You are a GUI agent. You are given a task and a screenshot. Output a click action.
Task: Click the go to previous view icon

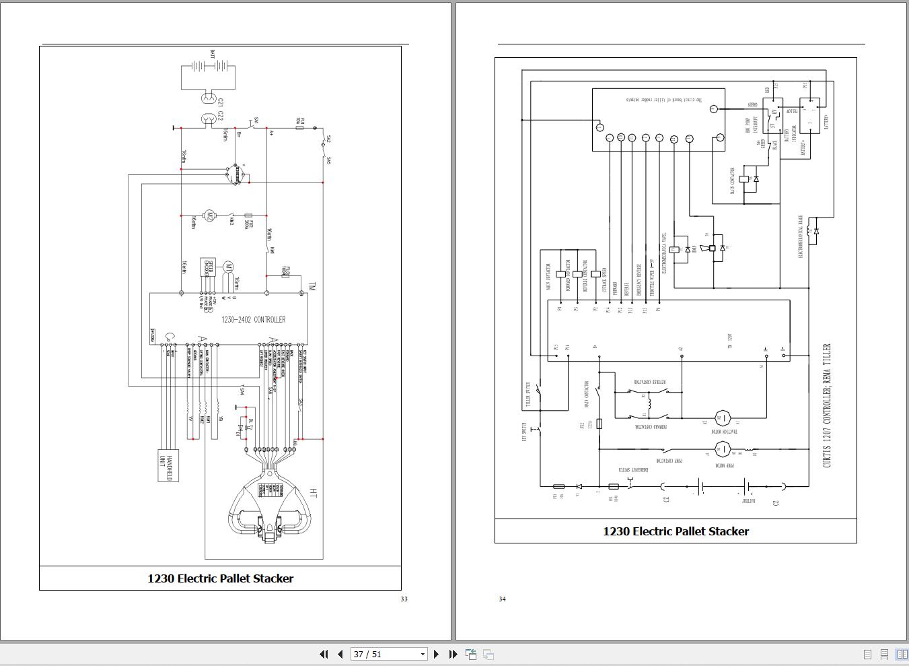pyautogui.click(x=471, y=654)
